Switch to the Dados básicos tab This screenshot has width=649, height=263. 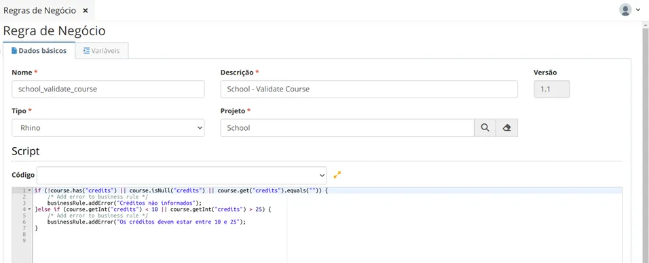39,51
